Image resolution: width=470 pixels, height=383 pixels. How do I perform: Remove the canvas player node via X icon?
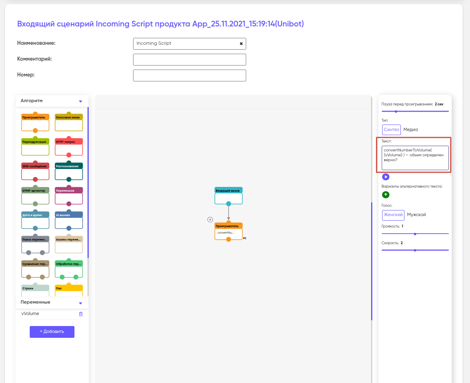[x=210, y=219]
